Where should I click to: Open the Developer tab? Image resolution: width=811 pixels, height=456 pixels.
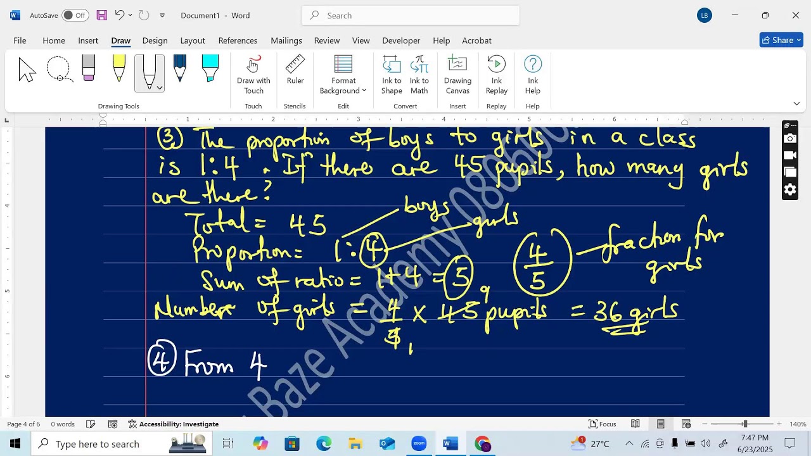pyautogui.click(x=401, y=41)
